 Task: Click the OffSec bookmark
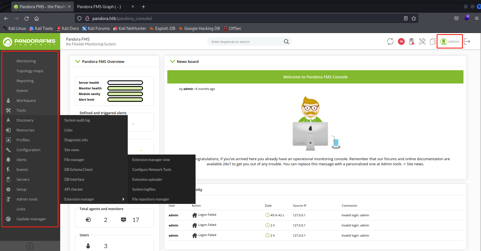232,28
